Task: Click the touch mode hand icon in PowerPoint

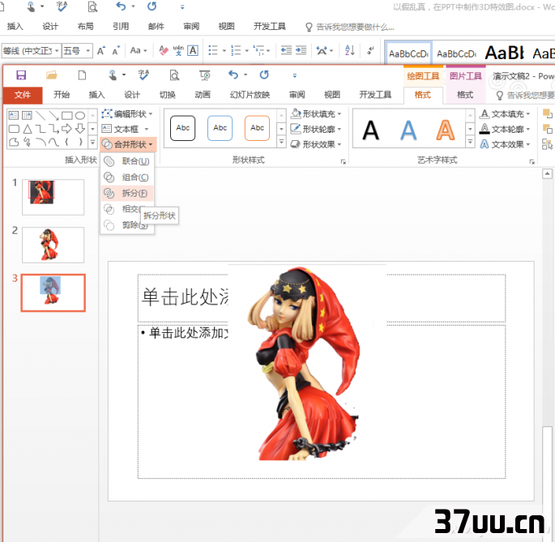Action: pyautogui.click(x=113, y=75)
